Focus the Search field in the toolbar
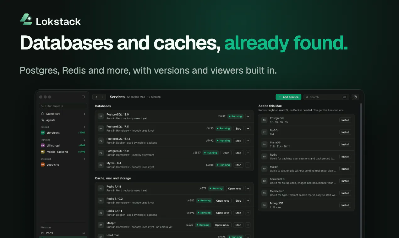Image resolution: width=399 pixels, height=238 pixels. (x=326, y=97)
